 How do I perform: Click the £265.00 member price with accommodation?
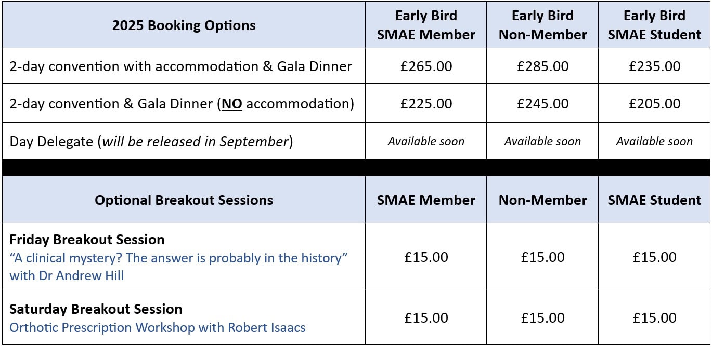[426, 66]
